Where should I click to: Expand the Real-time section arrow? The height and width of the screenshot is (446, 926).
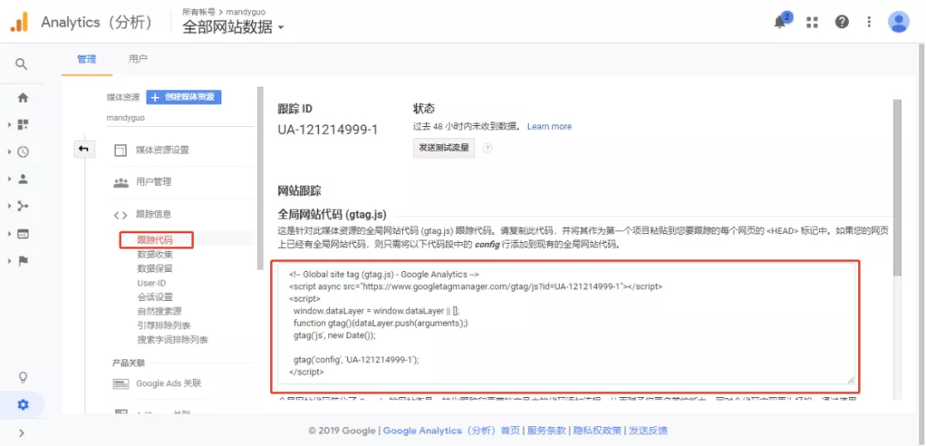[9, 152]
